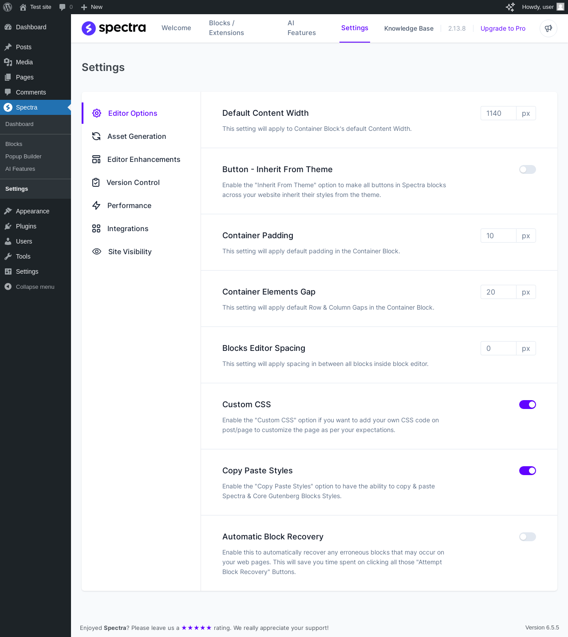Open the announcements megaphone icon
This screenshot has height=637, width=568.
(x=548, y=28)
